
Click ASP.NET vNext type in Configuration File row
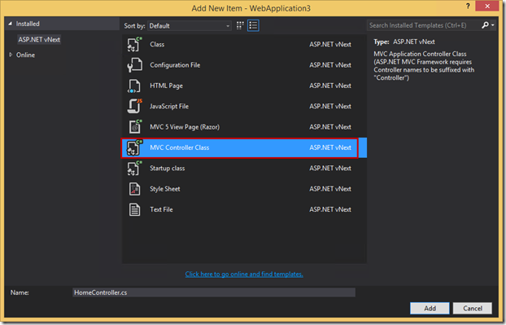point(330,65)
